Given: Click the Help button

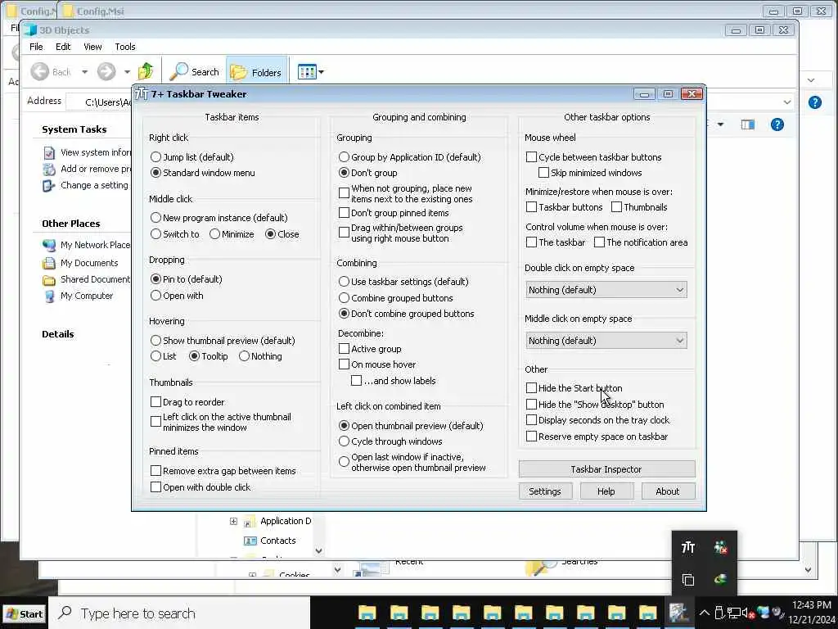Looking at the screenshot, I should 606,491.
